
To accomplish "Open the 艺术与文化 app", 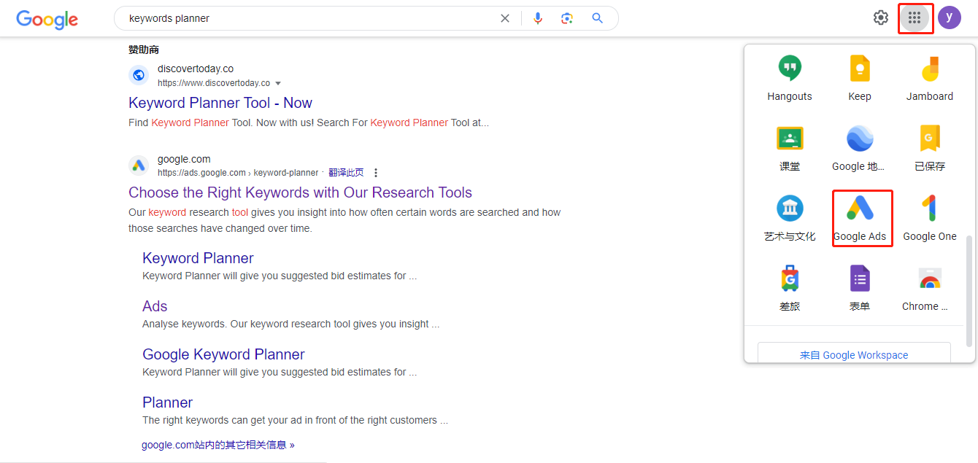I will 790,218.
